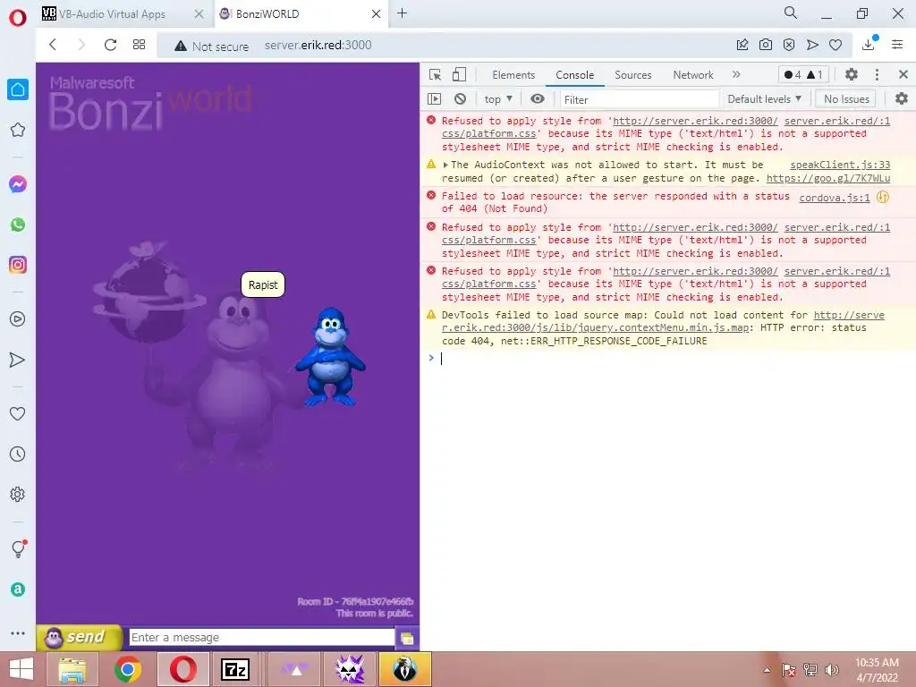Open My Flow arrow in sidebar
This screenshot has height=687, width=916.
coord(18,360)
